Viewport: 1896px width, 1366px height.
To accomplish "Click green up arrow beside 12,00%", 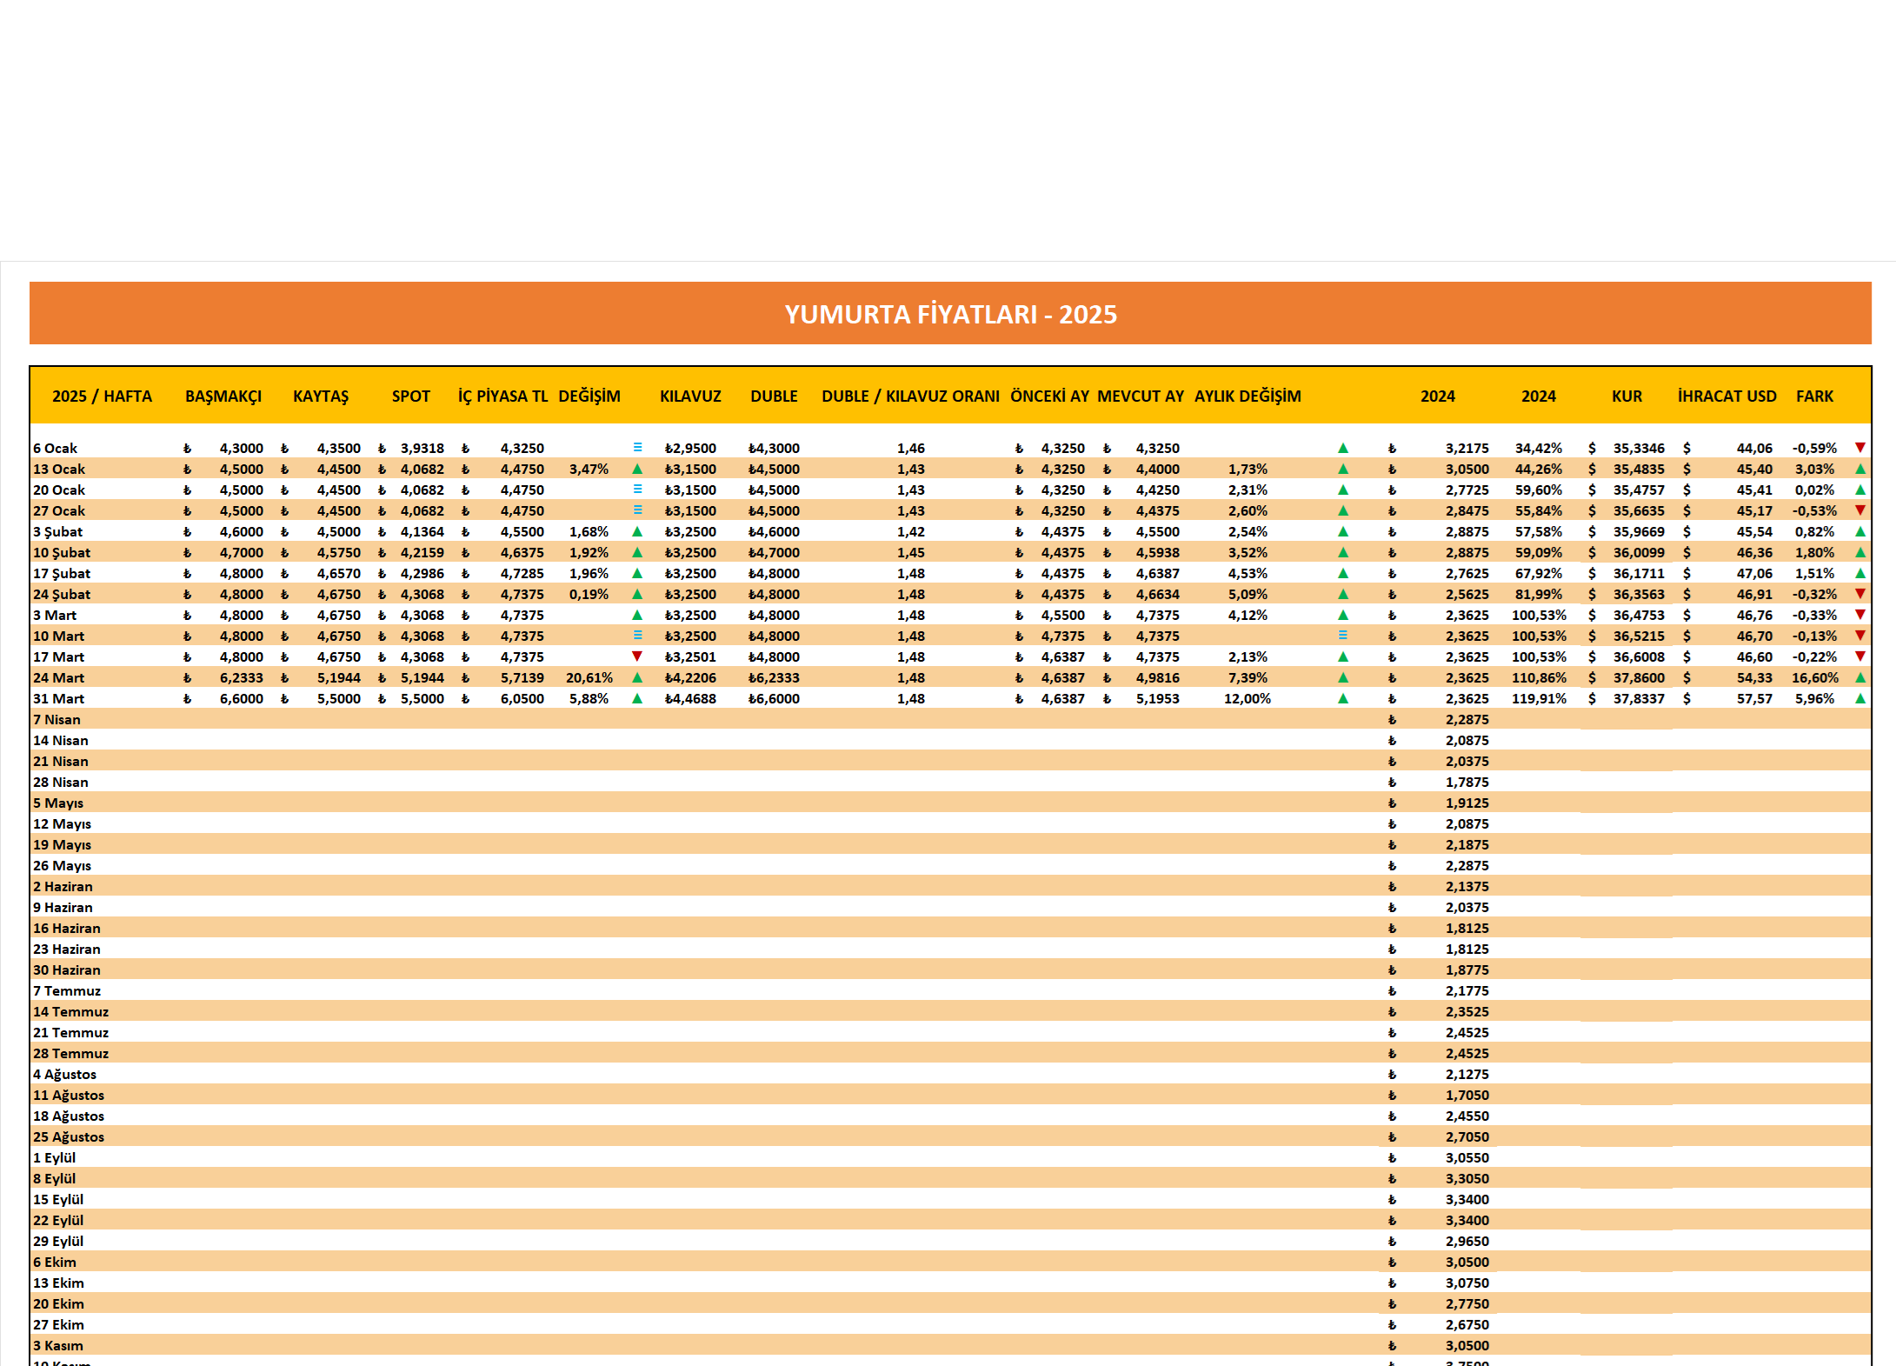I will pos(1342,698).
